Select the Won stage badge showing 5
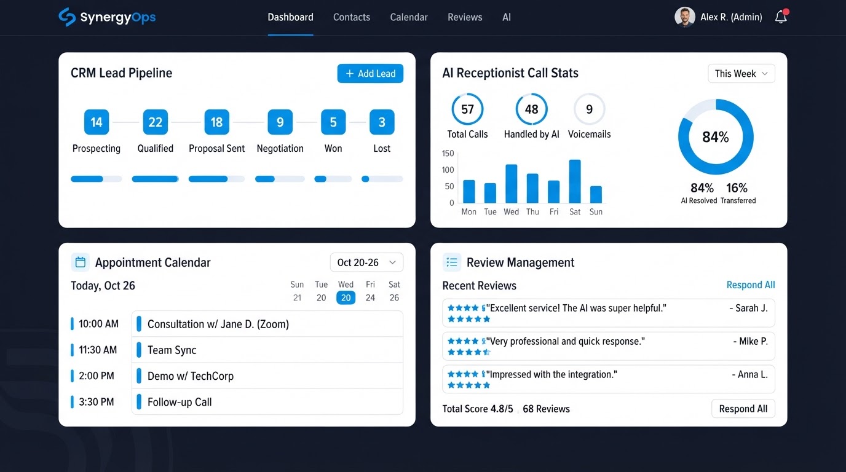 coord(333,122)
